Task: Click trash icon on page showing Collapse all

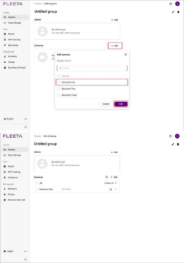Action: click(178, 144)
